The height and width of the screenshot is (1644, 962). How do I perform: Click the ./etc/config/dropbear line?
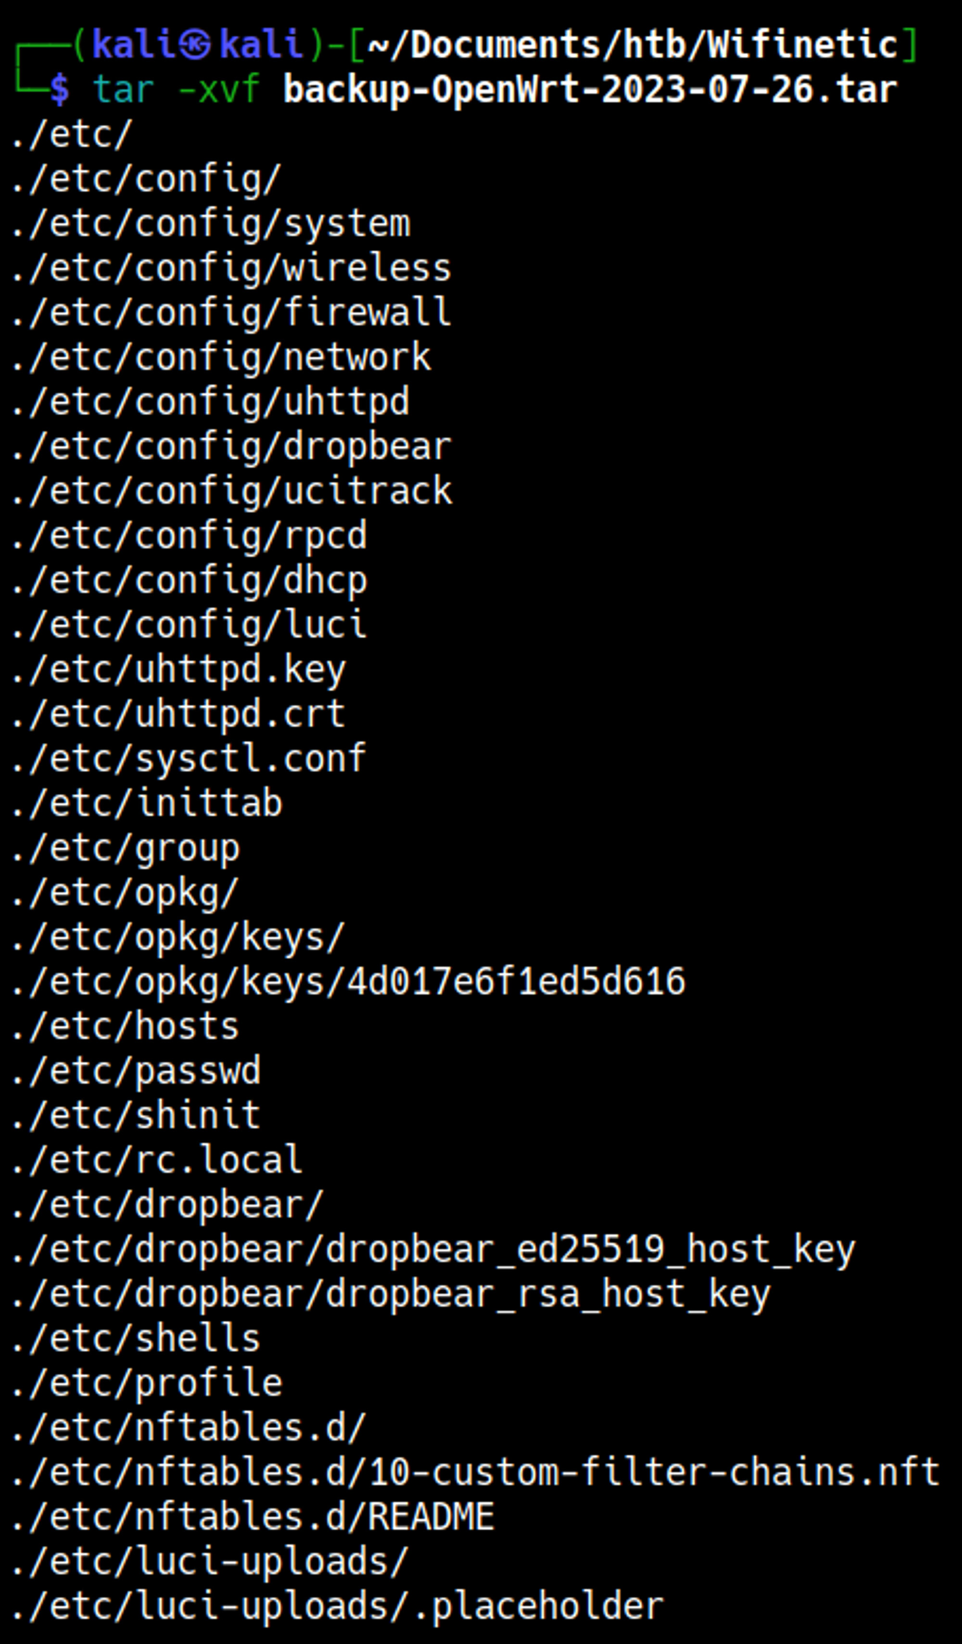point(231,447)
